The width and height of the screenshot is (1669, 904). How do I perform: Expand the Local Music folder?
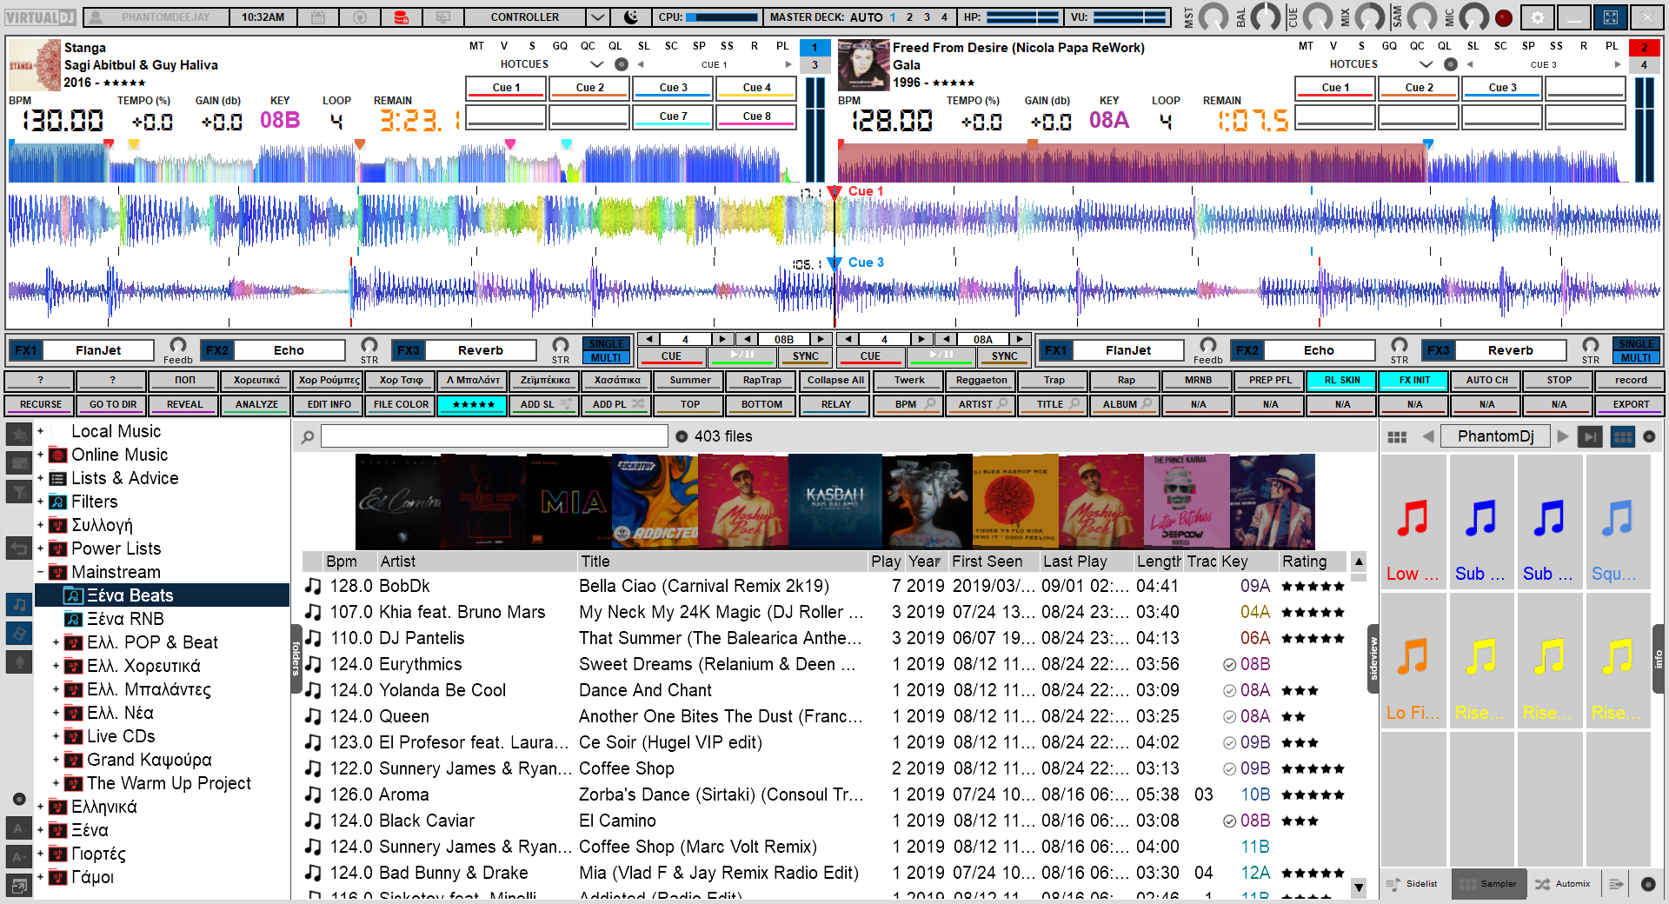point(40,431)
